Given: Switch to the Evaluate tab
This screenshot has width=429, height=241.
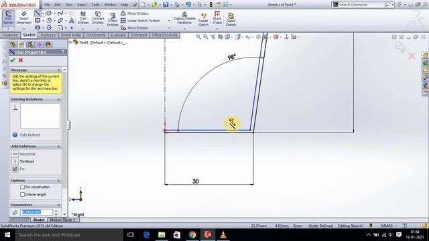Looking at the screenshot, I should pyautogui.click(x=118, y=35).
